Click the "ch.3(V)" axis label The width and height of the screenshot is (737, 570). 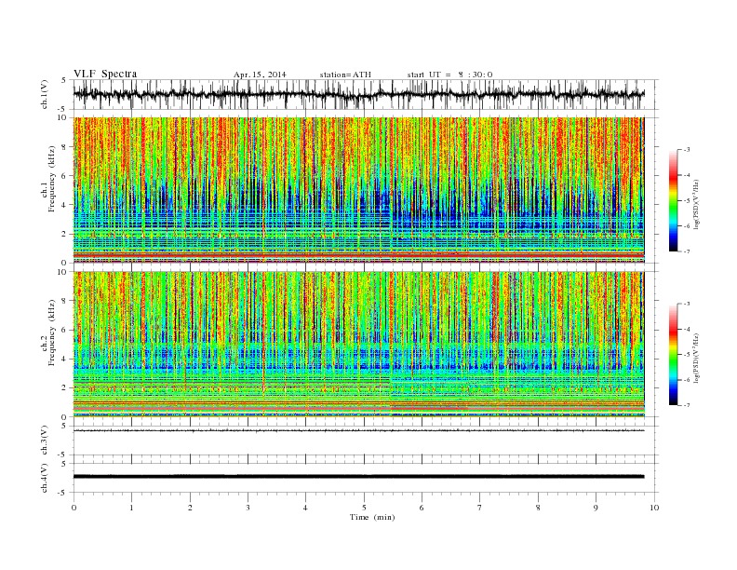coord(45,441)
